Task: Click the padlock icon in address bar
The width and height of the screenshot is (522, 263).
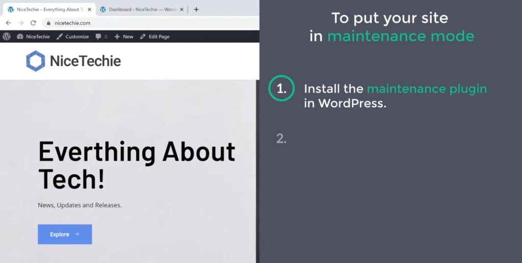Action: point(48,23)
